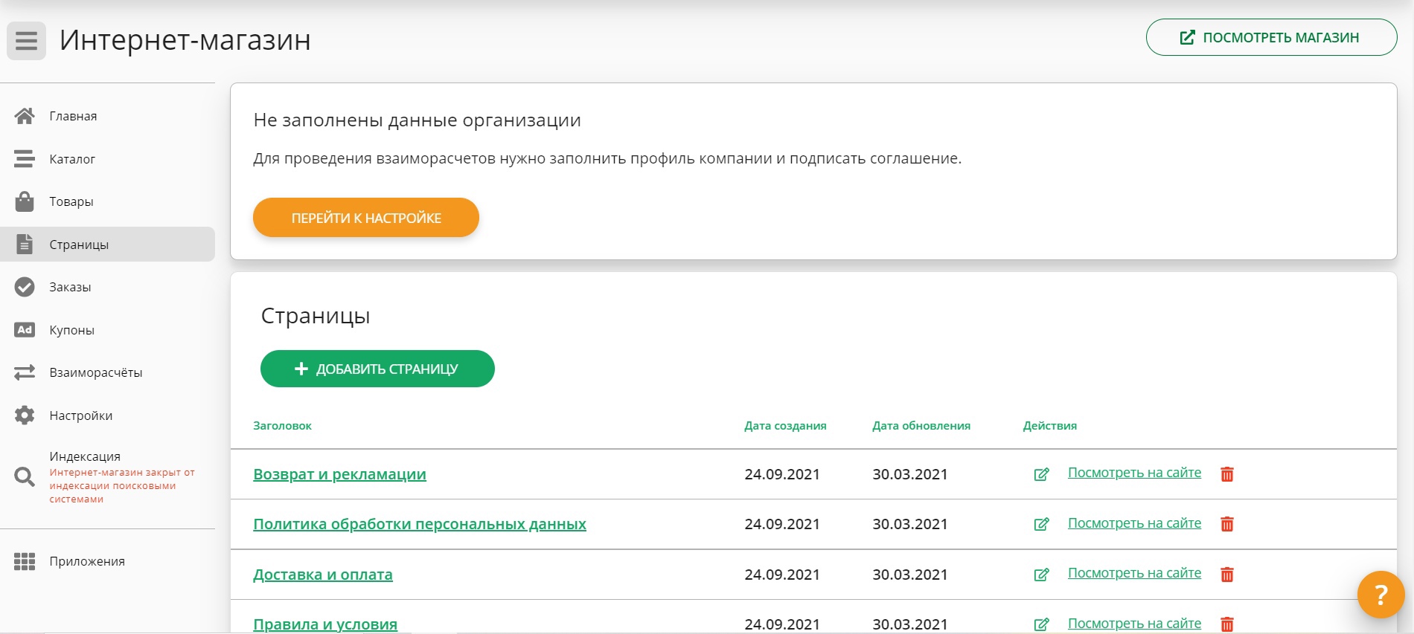View Правила и условия on the site
The height and width of the screenshot is (634, 1414).
[1134, 624]
